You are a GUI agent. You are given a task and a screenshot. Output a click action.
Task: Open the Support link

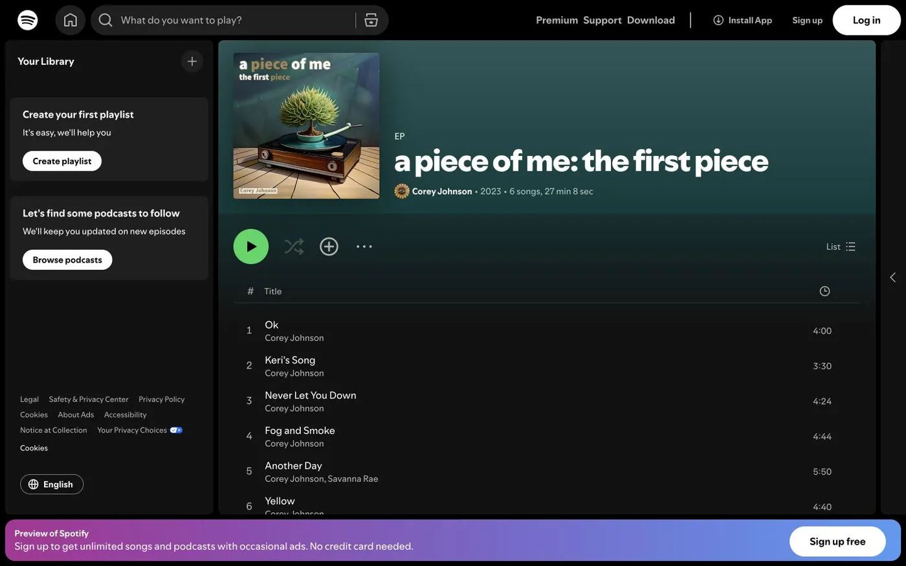tap(602, 20)
